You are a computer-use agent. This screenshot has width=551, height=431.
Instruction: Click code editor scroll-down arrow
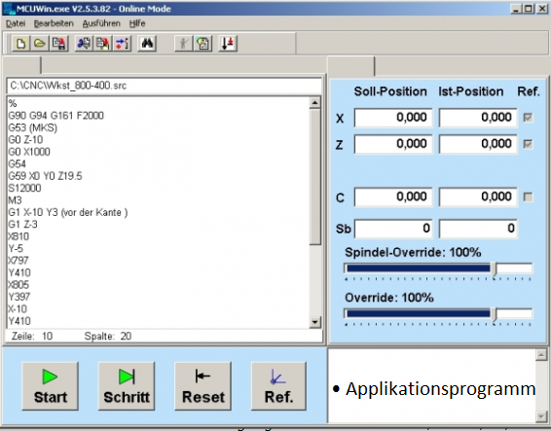point(314,322)
